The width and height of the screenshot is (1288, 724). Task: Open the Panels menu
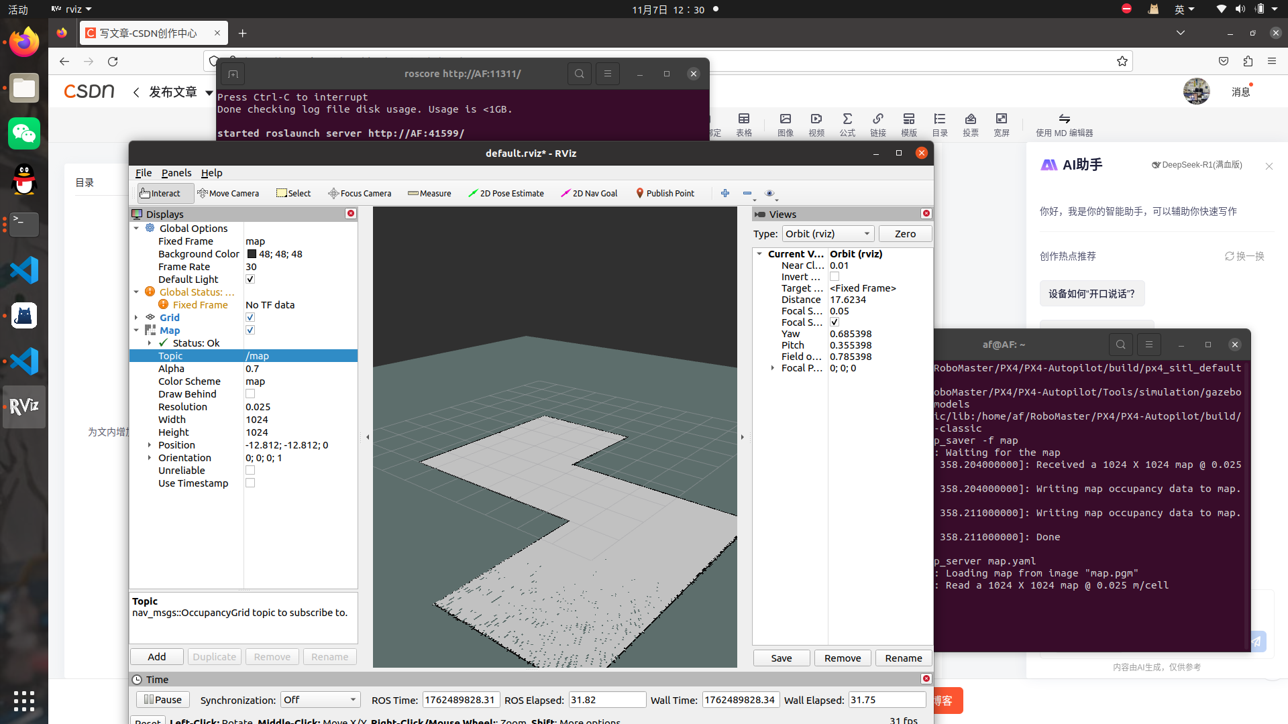tap(176, 173)
